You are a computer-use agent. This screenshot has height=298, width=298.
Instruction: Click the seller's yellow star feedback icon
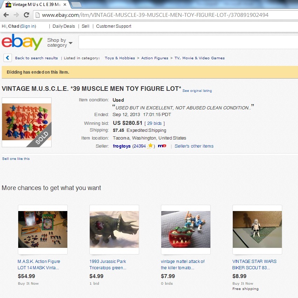pyautogui.click(x=150, y=146)
